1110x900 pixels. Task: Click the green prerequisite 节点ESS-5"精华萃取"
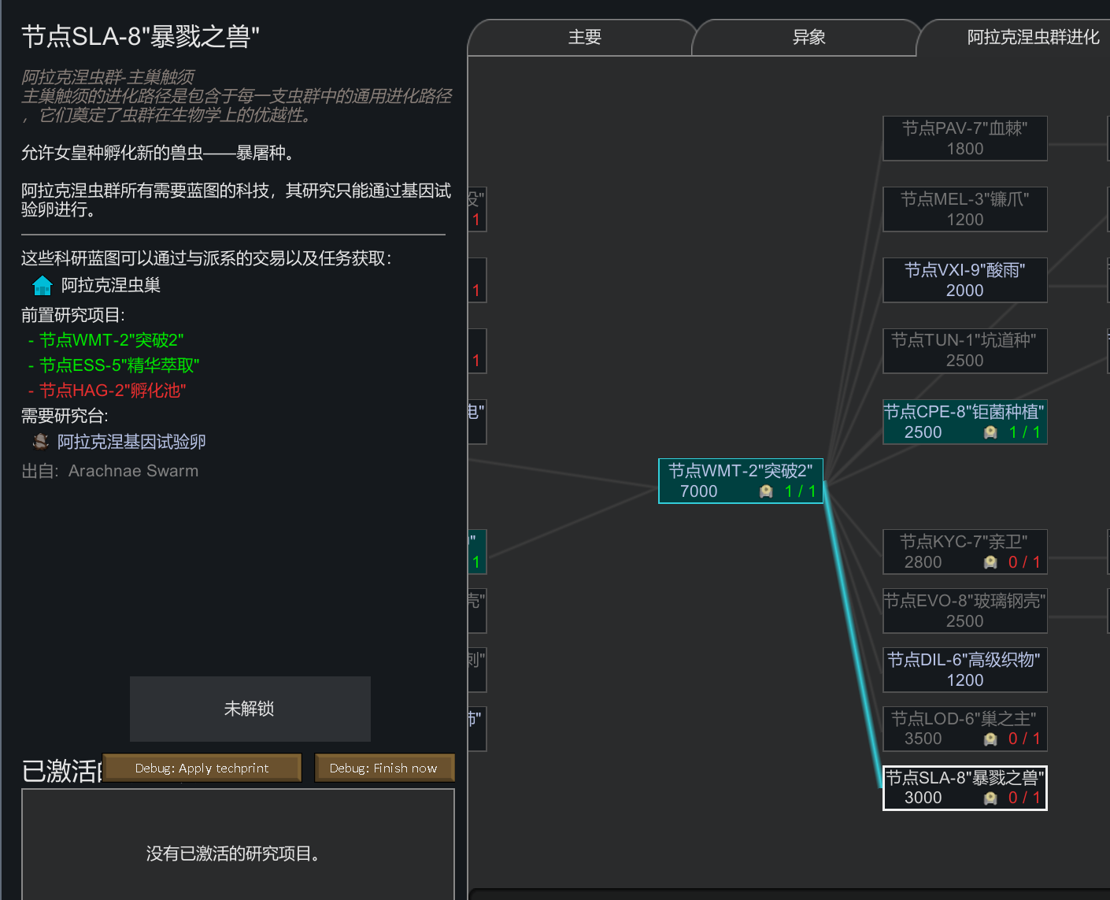point(119,365)
